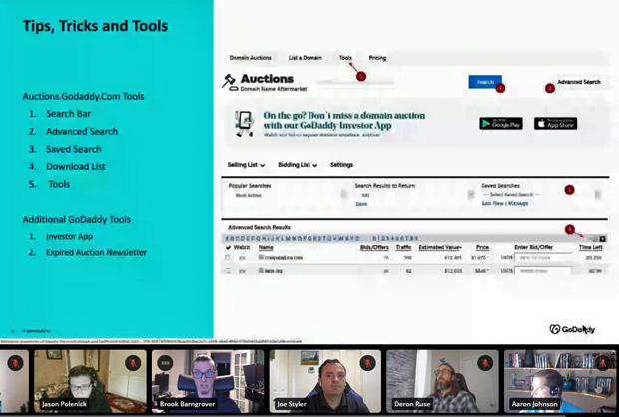Click the Manage saved searches link
Screen dimensions: 619x417
coord(518,203)
